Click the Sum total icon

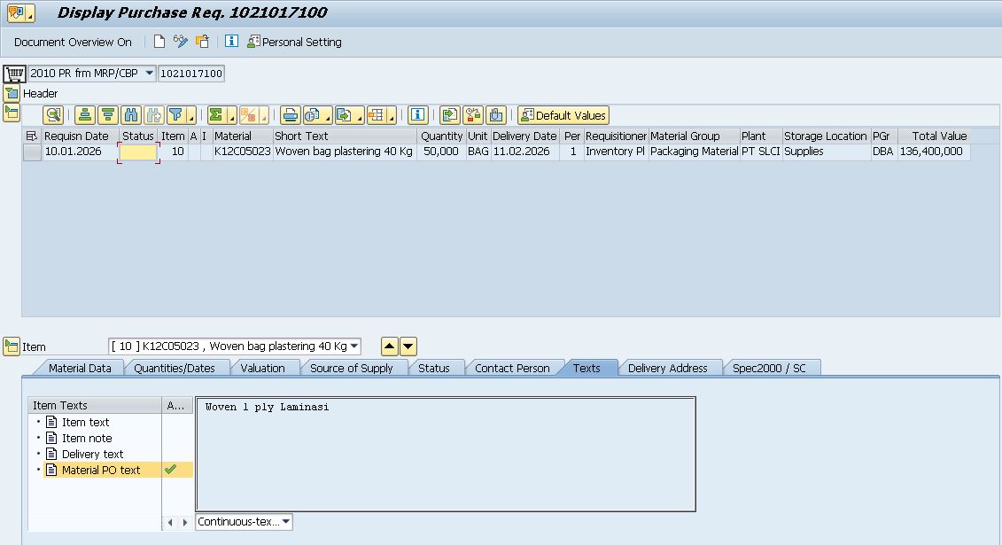pos(215,115)
